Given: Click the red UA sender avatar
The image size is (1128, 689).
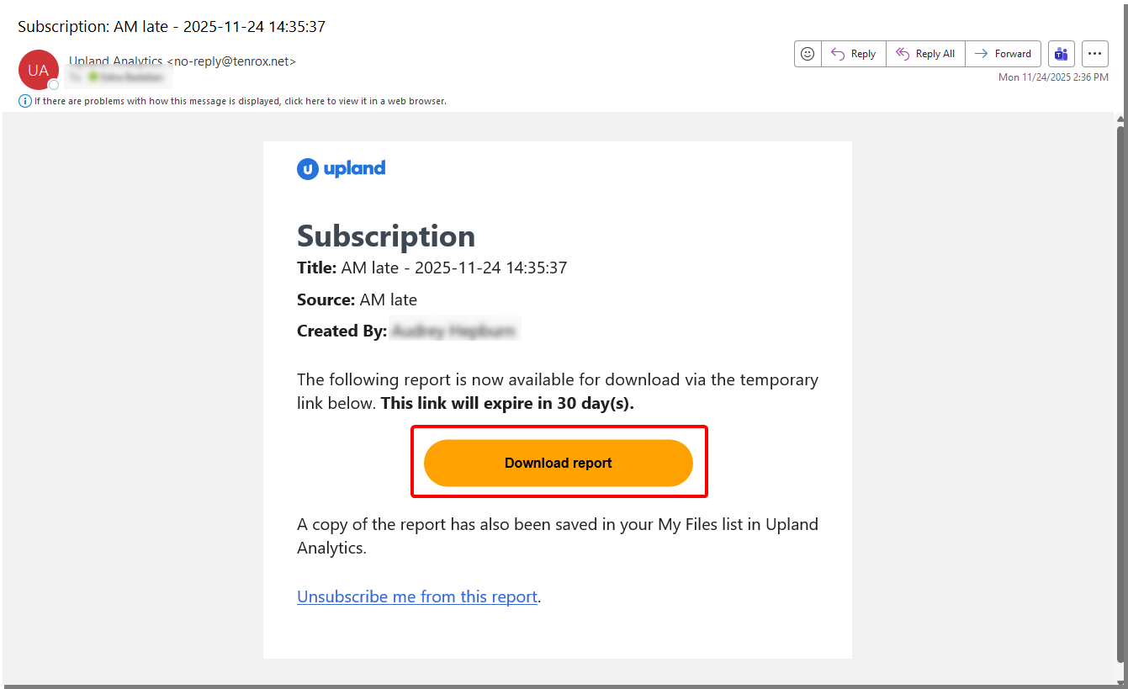Looking at the screenshot, I should [38, 70].
